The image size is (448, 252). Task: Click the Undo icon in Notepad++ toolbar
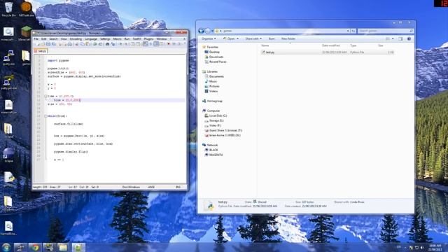pyautogui.click(x=94, y=44)
